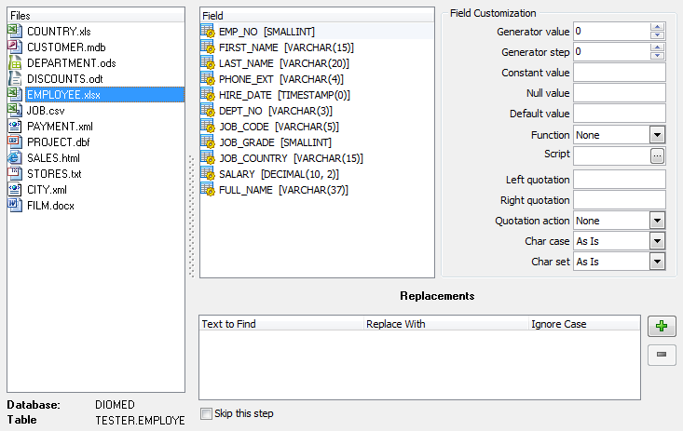This screenshot has width=683, height=431.
Task: Decrease the Generator step with down arrow
Action: tap(658, 56)
